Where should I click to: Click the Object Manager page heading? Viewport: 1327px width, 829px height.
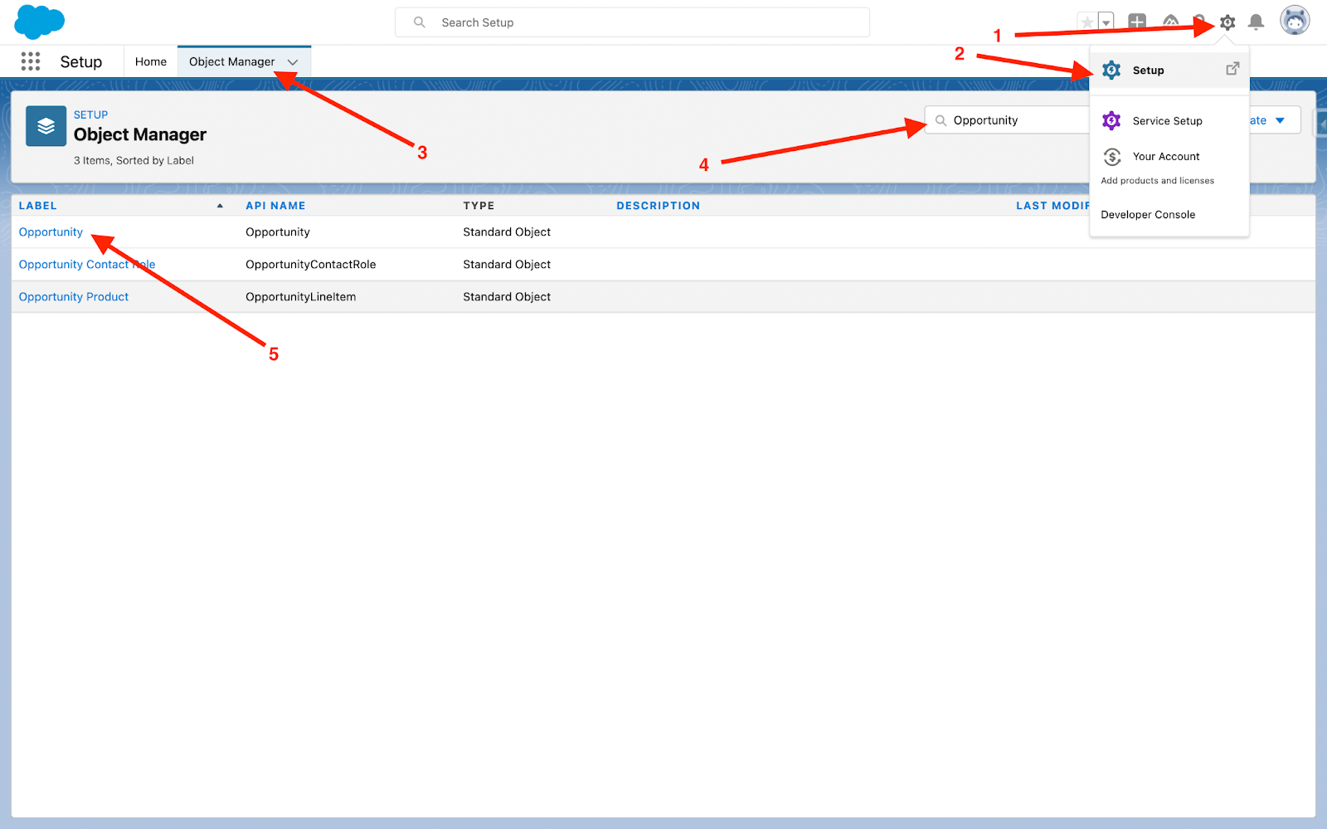coord(140,134)
